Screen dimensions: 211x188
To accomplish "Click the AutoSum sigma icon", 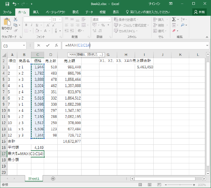I will (174, 19).
